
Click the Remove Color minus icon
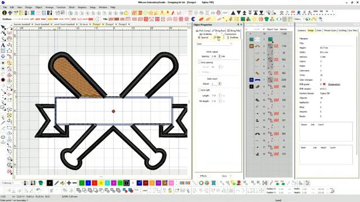tap(75, 183)
